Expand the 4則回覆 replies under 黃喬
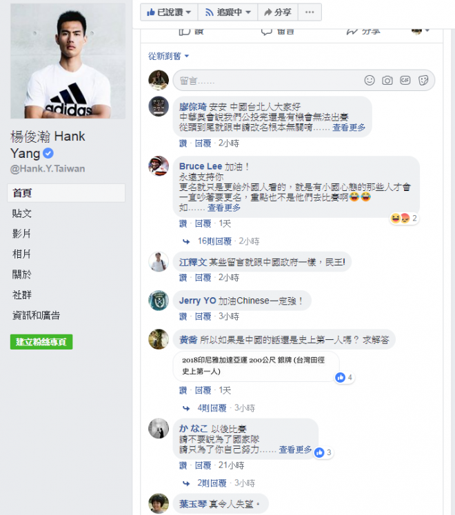 (x=212, y=407)
